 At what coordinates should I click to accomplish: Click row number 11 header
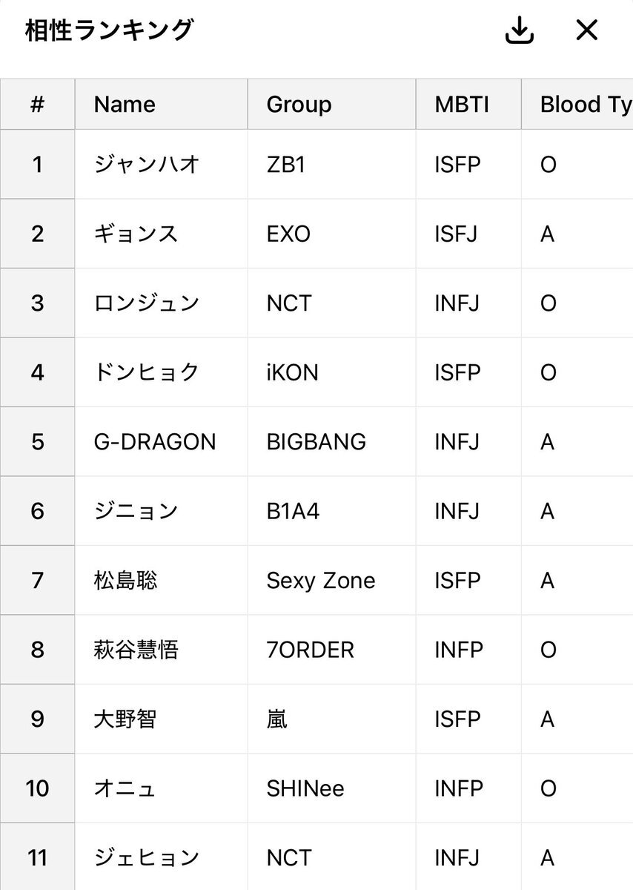pos(37,857)
